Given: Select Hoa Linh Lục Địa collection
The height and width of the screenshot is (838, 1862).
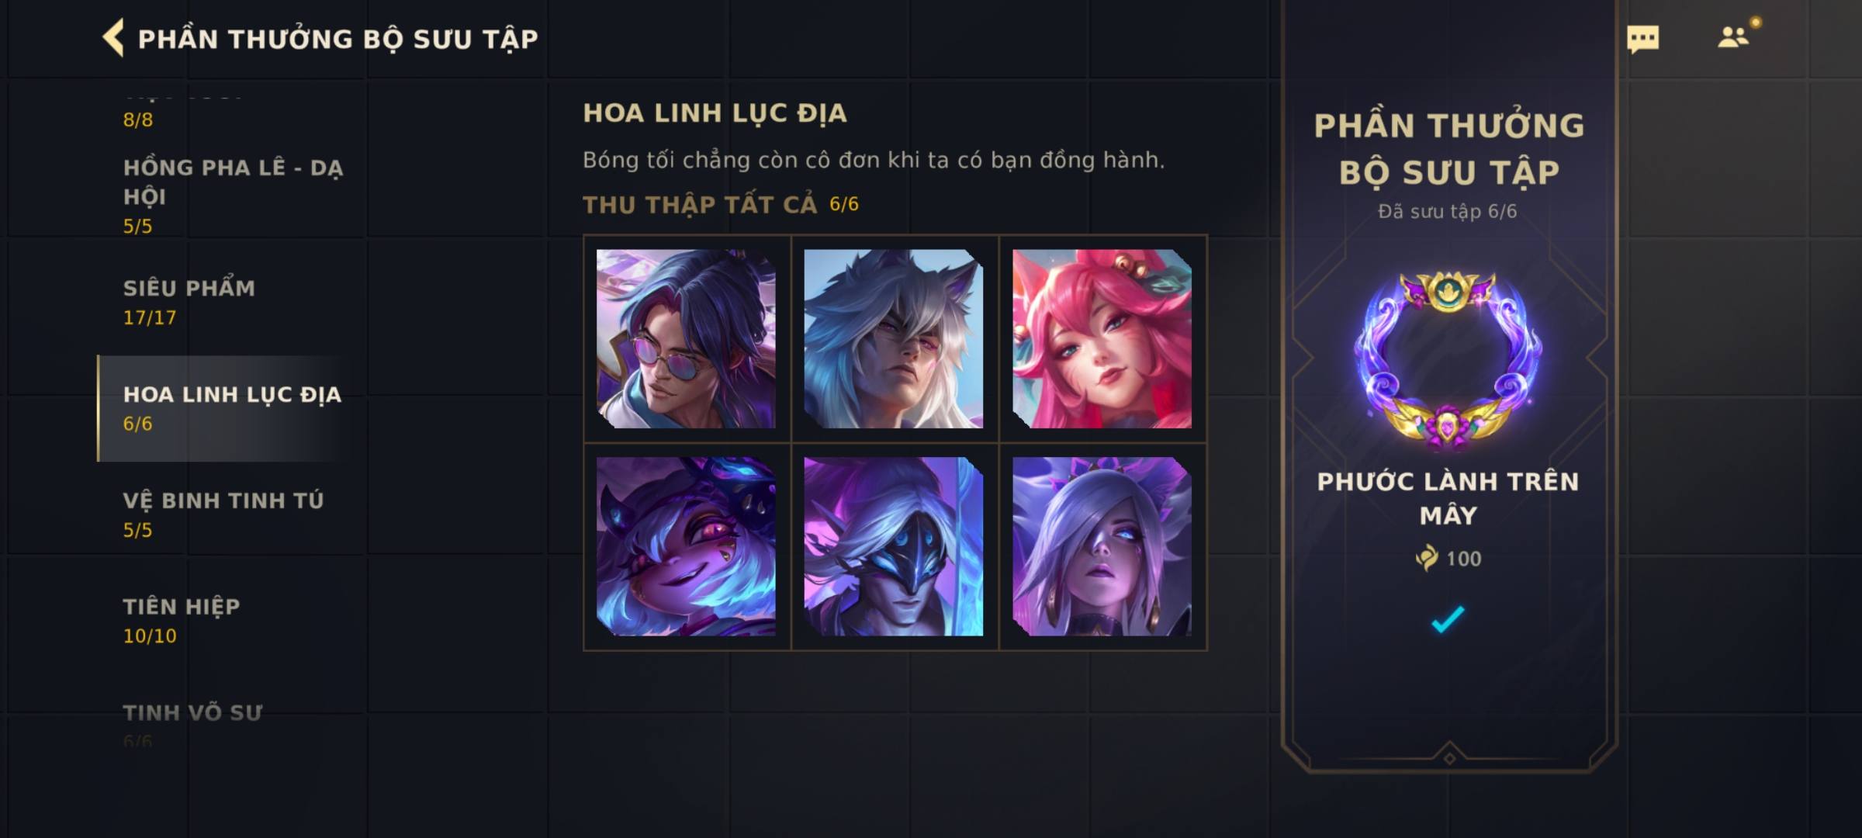Looking at the screenshot, I should pyautogui.click(x=231, y=408).
